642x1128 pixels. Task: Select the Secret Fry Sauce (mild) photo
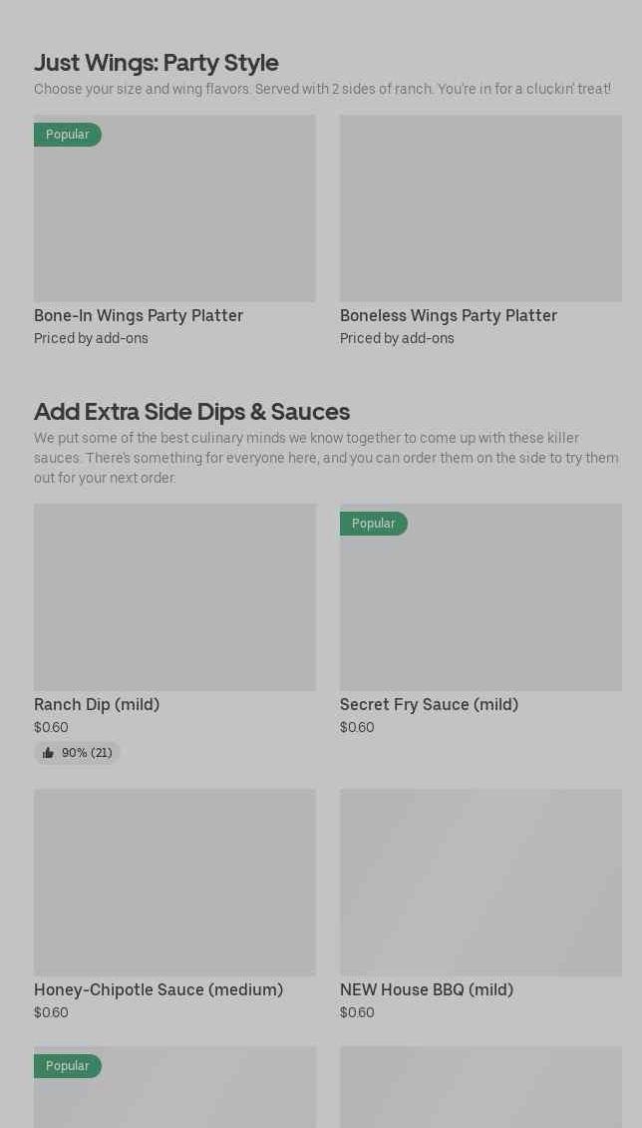click(x=481, y=597)
